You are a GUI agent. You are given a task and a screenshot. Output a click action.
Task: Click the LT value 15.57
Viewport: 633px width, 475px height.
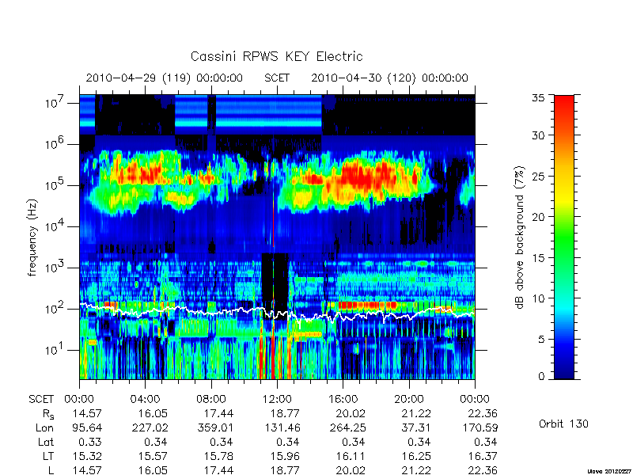click(x=154, y=456)
